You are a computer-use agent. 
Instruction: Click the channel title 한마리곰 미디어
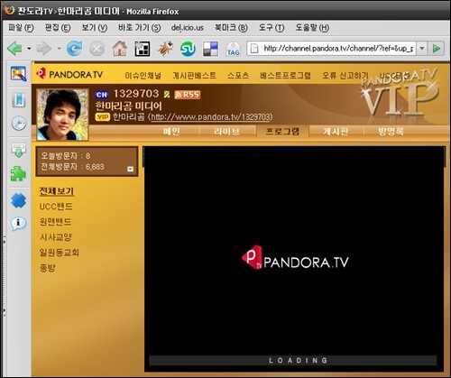tap(129, 106)
